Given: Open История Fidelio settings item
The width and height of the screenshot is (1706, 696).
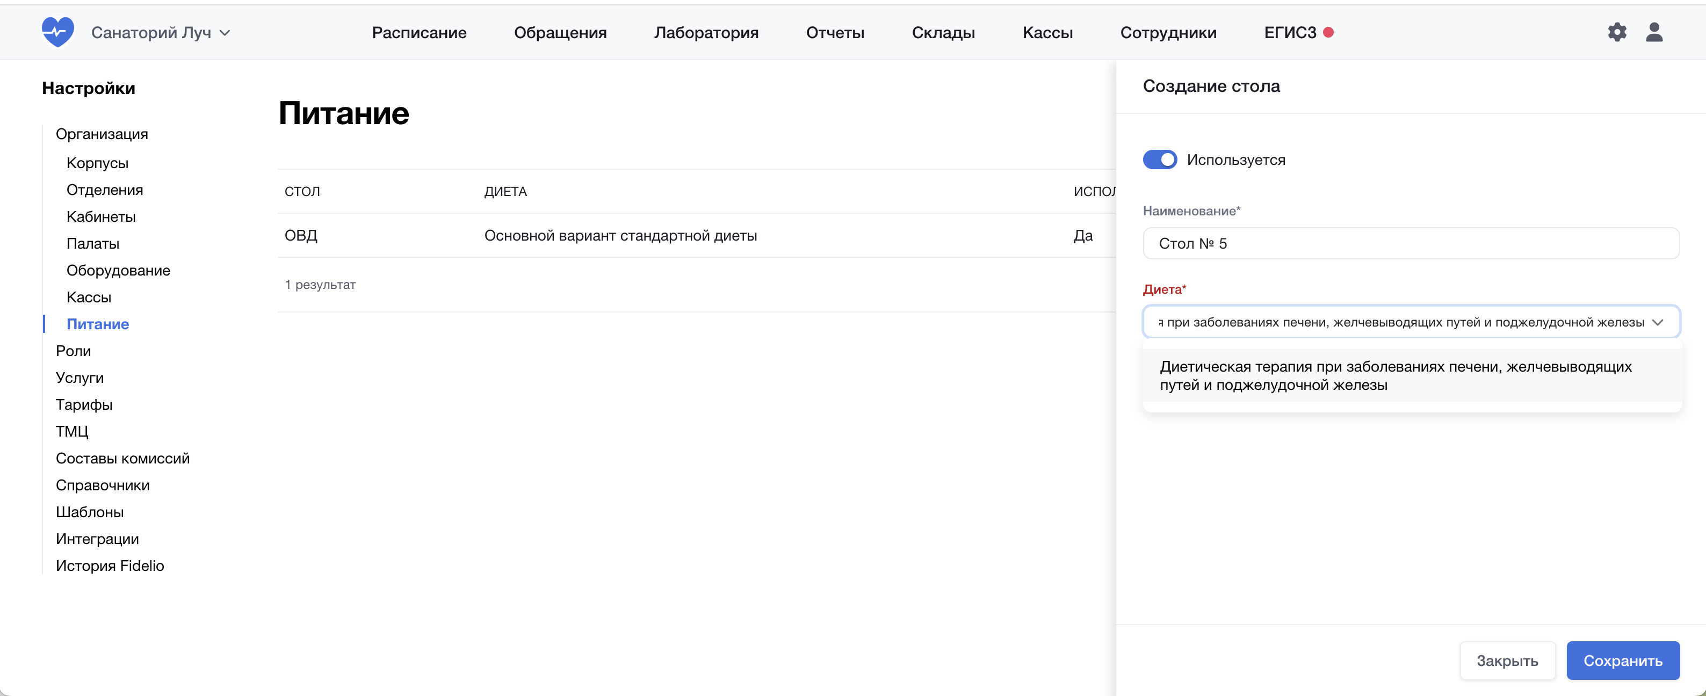Looking at the screenshot, I should click(x=110, y=565).
